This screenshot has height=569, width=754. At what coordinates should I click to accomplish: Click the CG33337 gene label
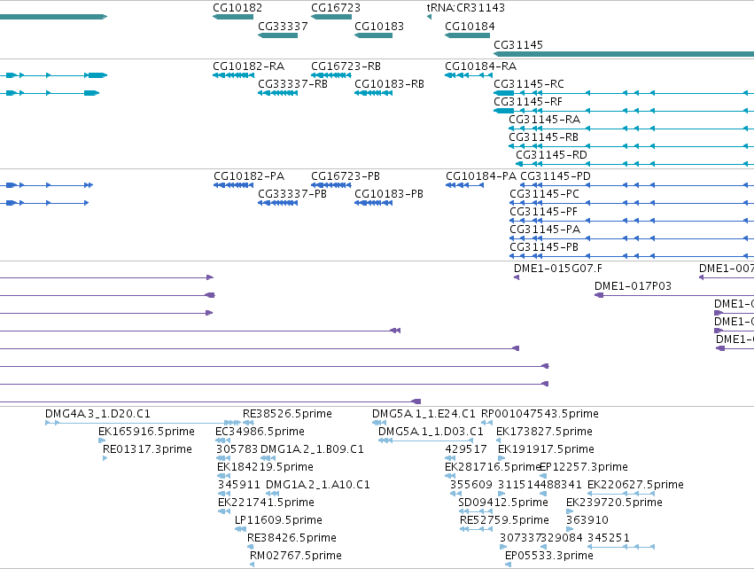tap(283, 27)
